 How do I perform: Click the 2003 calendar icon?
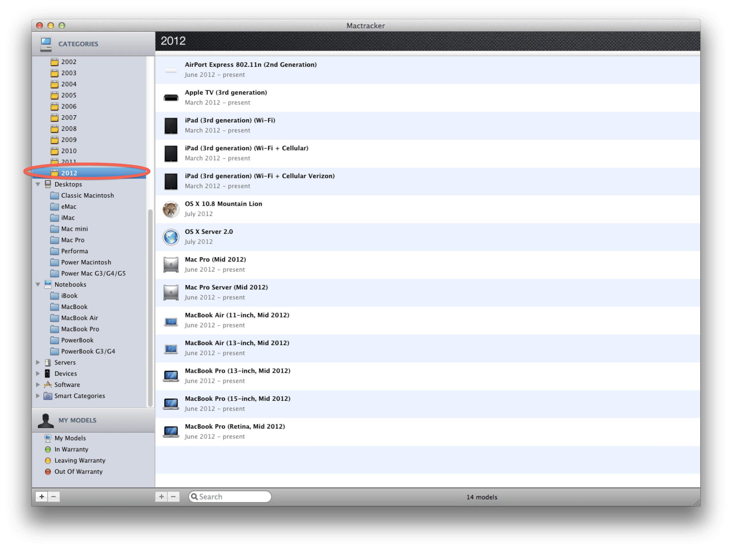point(55,73)
